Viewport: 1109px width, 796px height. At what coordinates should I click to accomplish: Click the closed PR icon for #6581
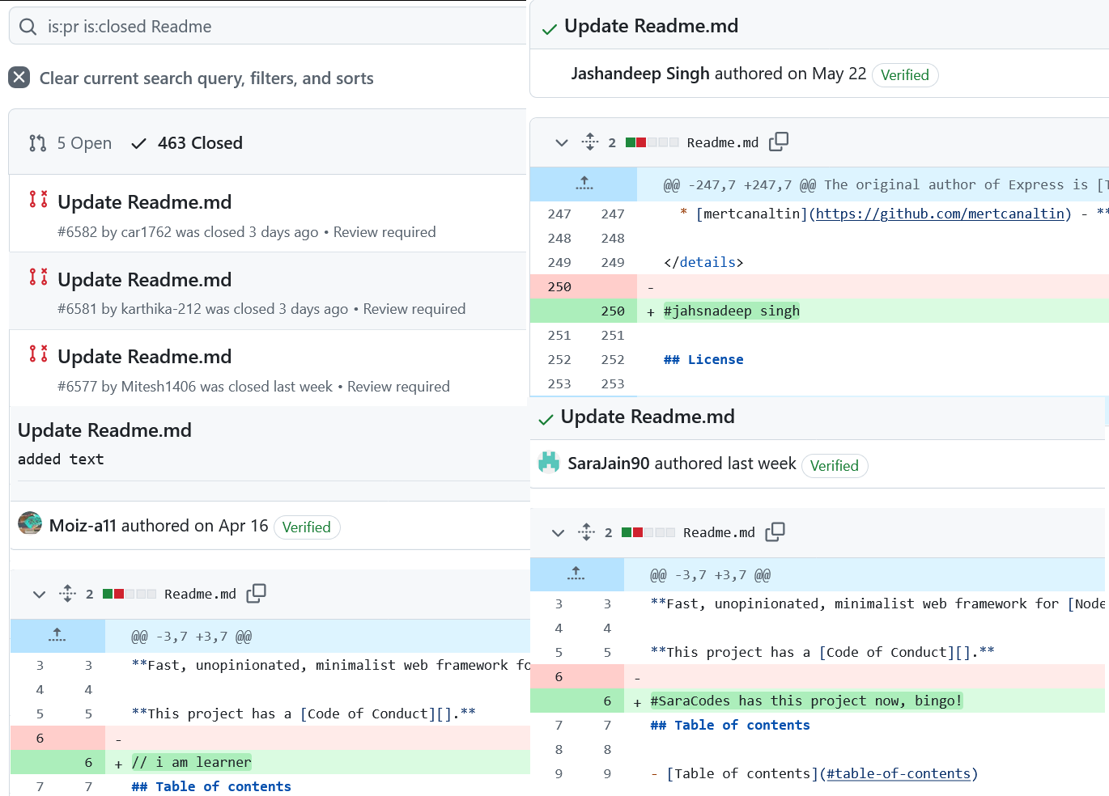[38, 277]
